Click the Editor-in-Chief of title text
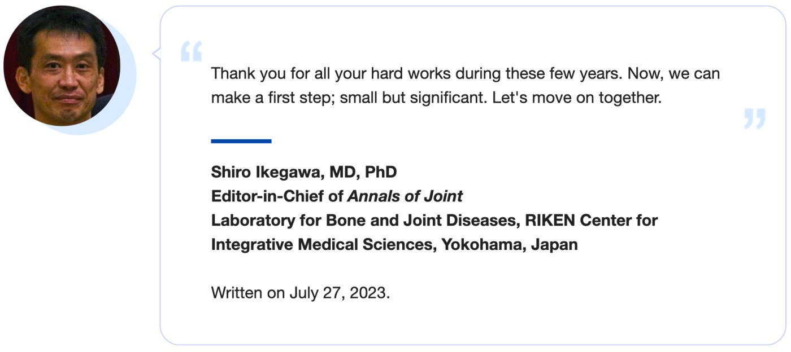791x352 pixels. 277,196
